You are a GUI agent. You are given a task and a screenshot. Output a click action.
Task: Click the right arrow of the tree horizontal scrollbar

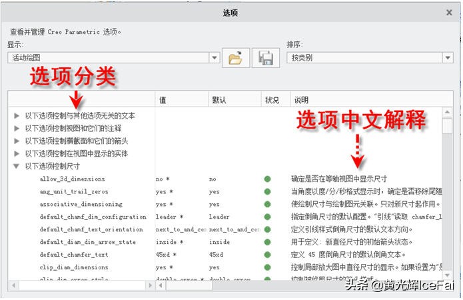[x=151, y=285]
